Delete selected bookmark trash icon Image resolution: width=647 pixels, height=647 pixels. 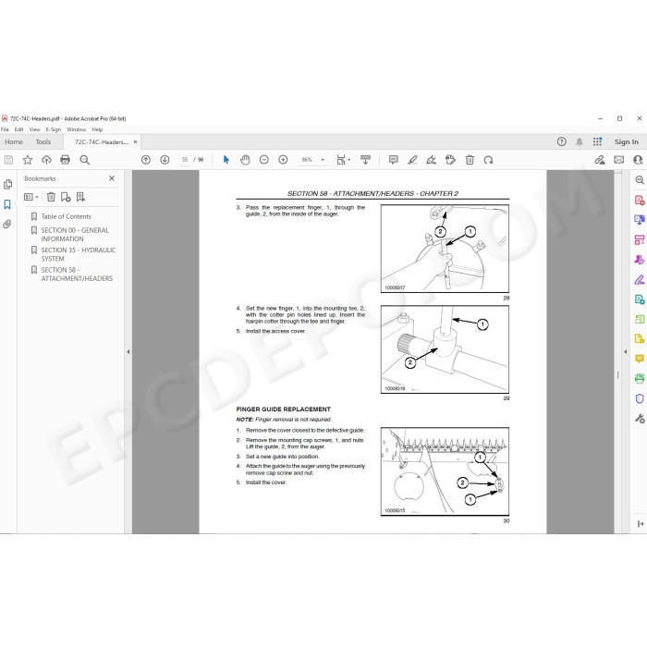pyautogui.click(x=51, y=197)
